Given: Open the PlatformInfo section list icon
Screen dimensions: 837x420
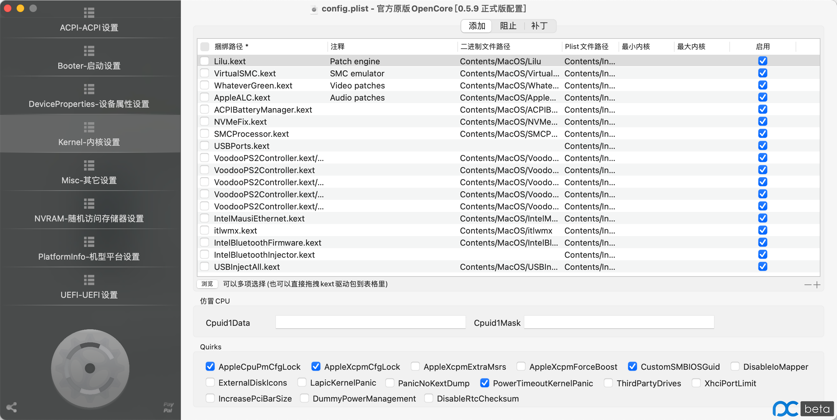Looking at the screenshot, I should (89, 242).
